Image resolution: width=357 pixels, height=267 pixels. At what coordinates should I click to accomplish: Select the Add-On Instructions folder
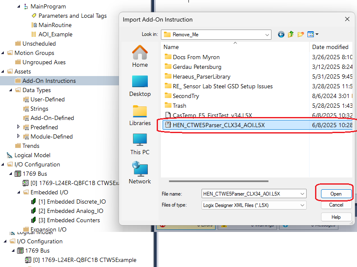click(x=45, y=81)
